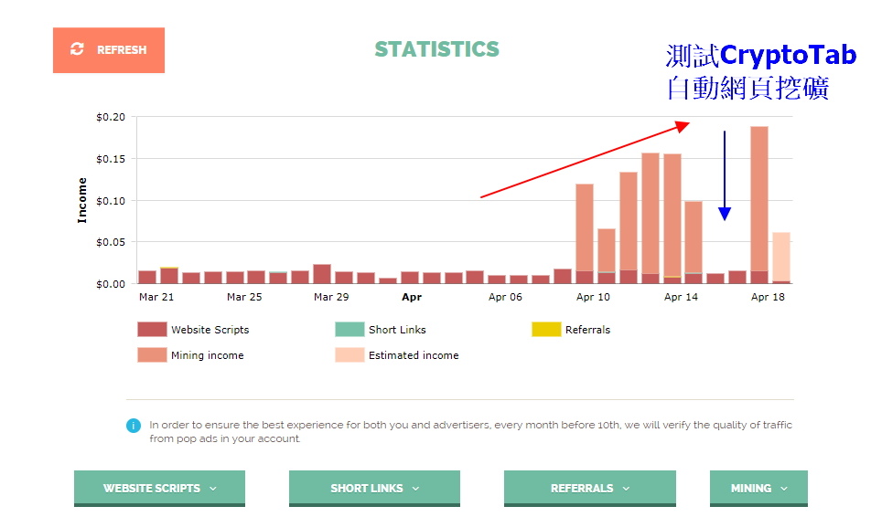Image resolution: width=871 pixels, height=517 pixels.
Task: Click the bold Apr axis label
Action: [412, 297]
